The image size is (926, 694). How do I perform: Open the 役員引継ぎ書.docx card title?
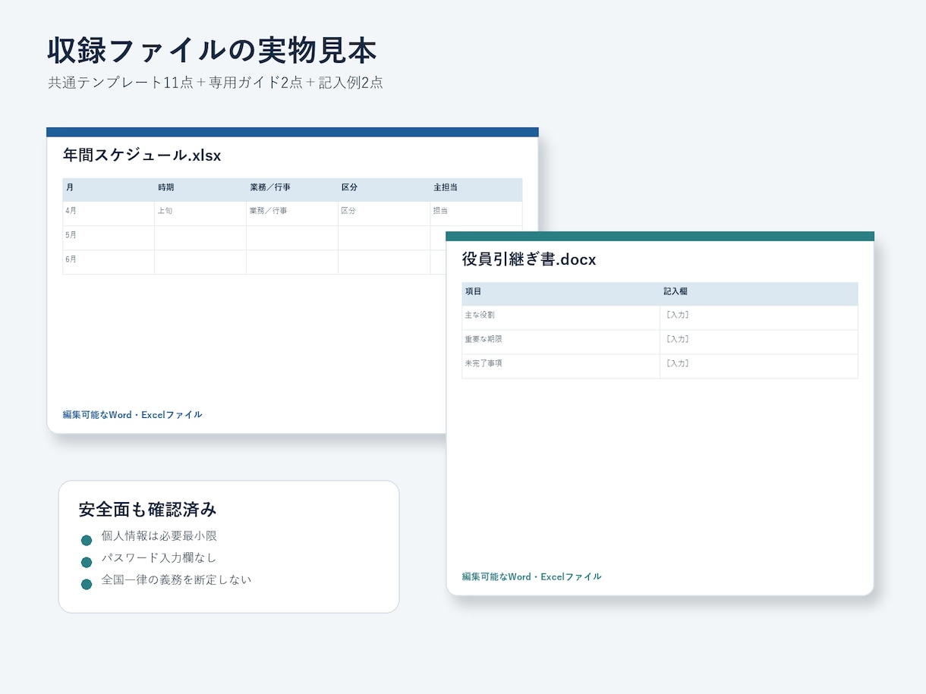[x=529, y=259]
